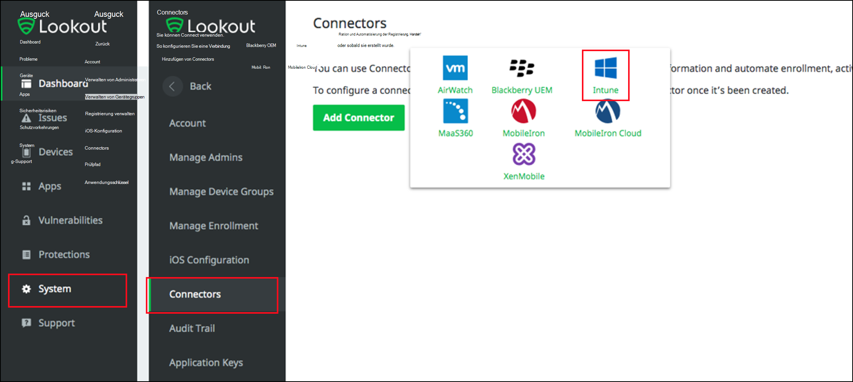Select the red MobileIron icon
Screen dimensions: 853x382
[523, 111]
